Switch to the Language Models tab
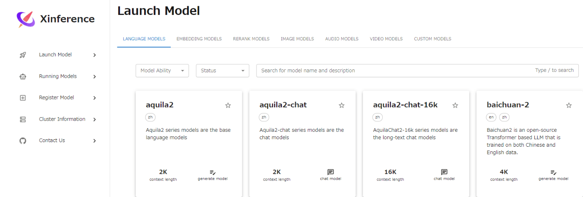Screen dimensions: 583x197 point(144,39)
